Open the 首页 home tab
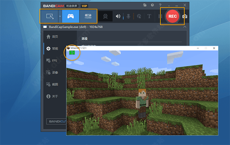Screen dimensions: 230x145 tap(52, 37)
